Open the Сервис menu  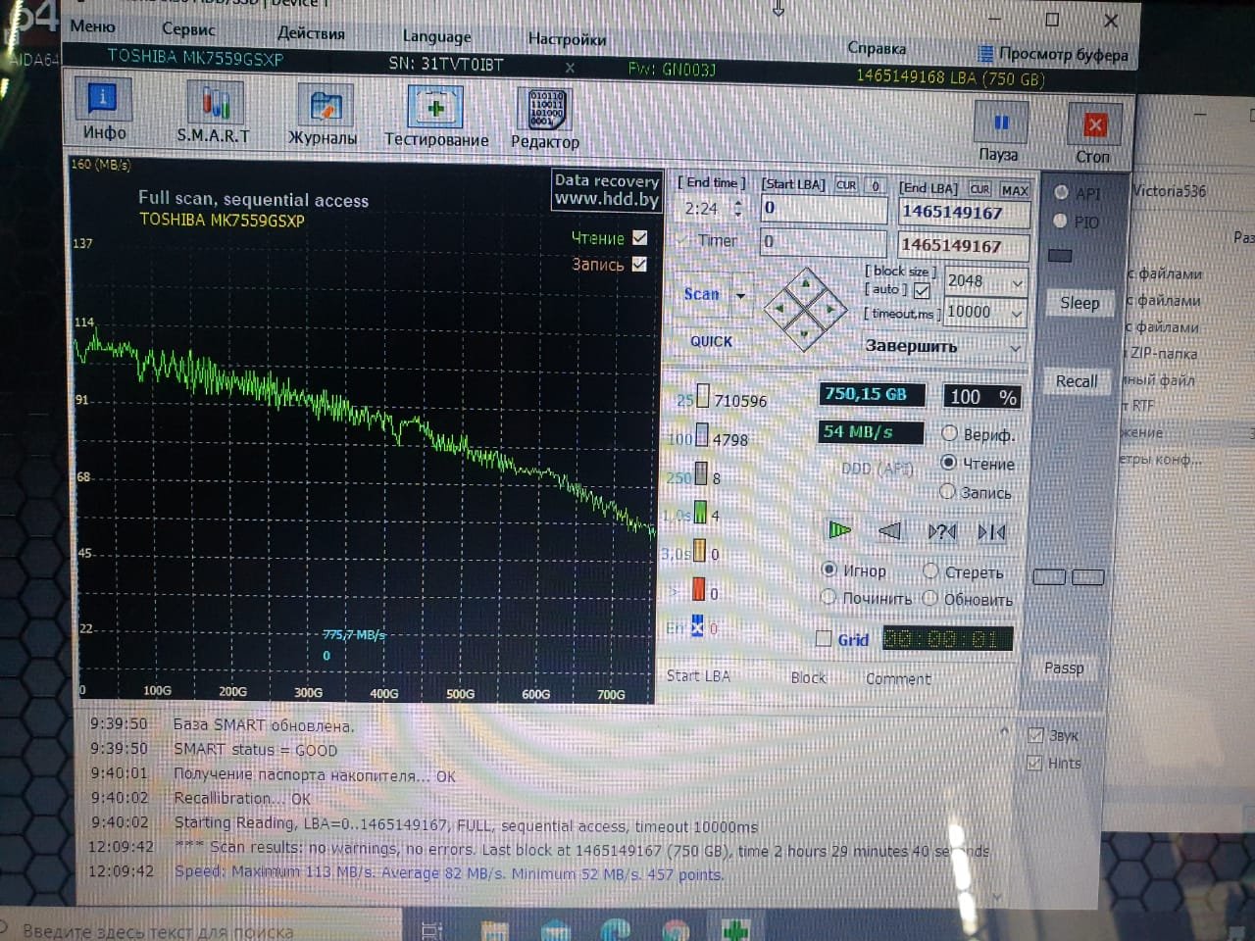point(188,29)
